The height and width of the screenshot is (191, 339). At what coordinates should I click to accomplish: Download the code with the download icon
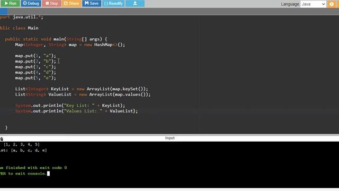click(x=135, y=3)
